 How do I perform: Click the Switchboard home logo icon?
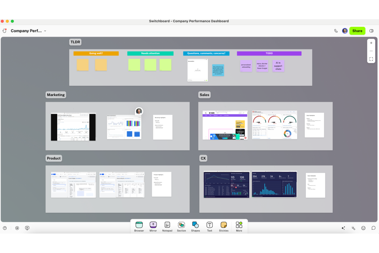4,31
